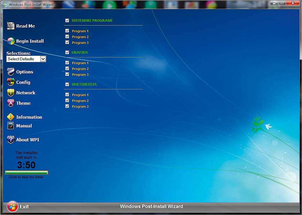Uncheck Program 3 under SISTEMSKI PROGRAMI
302x215 pixels.
coord(67,42)
